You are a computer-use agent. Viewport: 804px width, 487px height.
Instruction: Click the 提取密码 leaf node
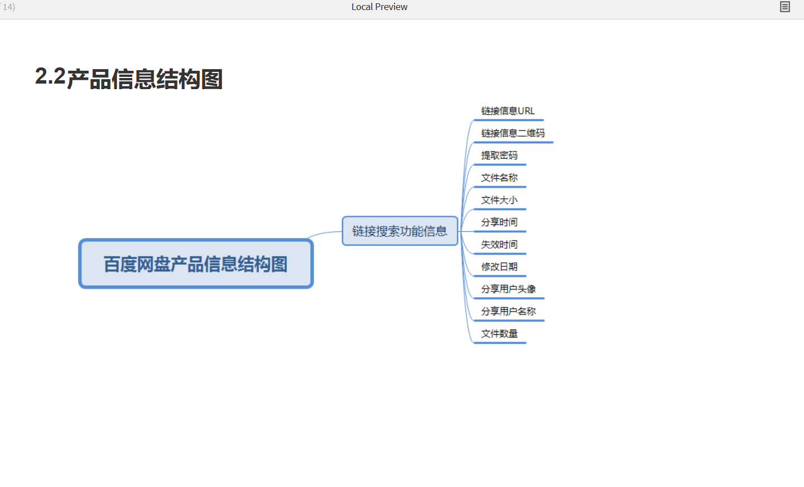[x=499, y=155]
